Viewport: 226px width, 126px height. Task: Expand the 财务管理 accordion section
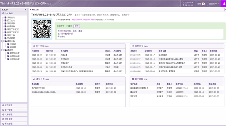(14, 119)
